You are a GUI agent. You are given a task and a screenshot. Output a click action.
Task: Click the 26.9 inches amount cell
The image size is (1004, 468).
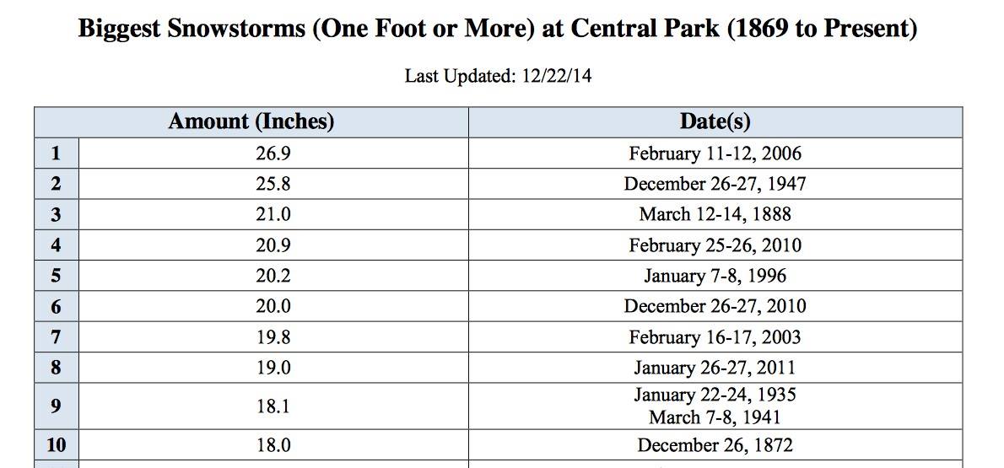coord(273,153)
